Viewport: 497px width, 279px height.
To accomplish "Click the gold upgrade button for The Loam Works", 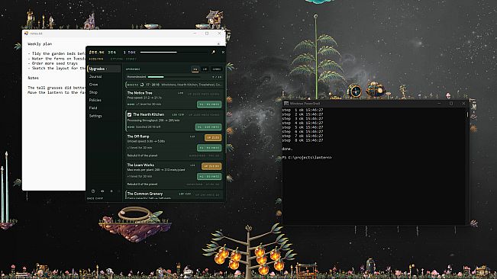I will coord(211,166).
